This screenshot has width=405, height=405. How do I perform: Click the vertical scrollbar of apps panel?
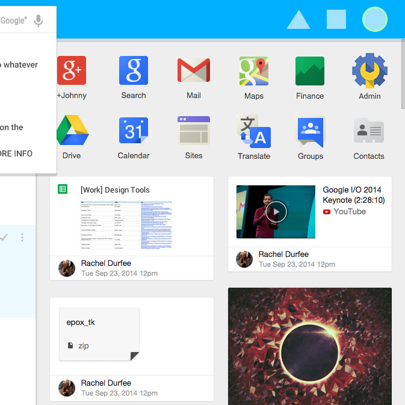(403, 74)
